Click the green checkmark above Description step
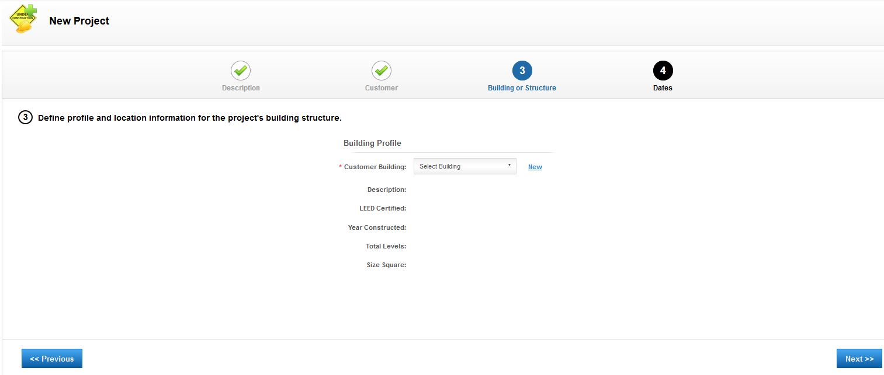Screen dimensions: 884x375 241,71
